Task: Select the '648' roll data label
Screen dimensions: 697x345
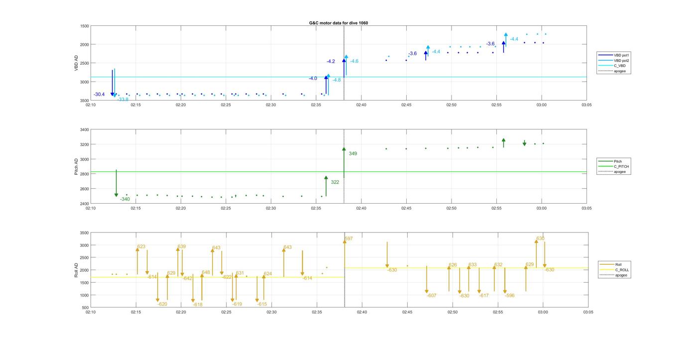Action: (x=206, y=273)
